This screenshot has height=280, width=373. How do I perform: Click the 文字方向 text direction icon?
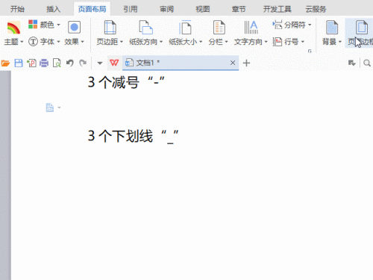point(251,28)
